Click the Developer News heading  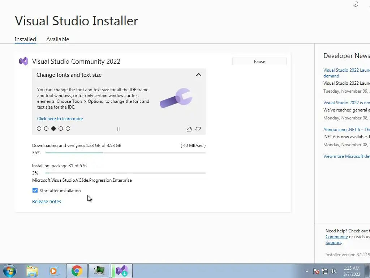[x=347, y=55]
